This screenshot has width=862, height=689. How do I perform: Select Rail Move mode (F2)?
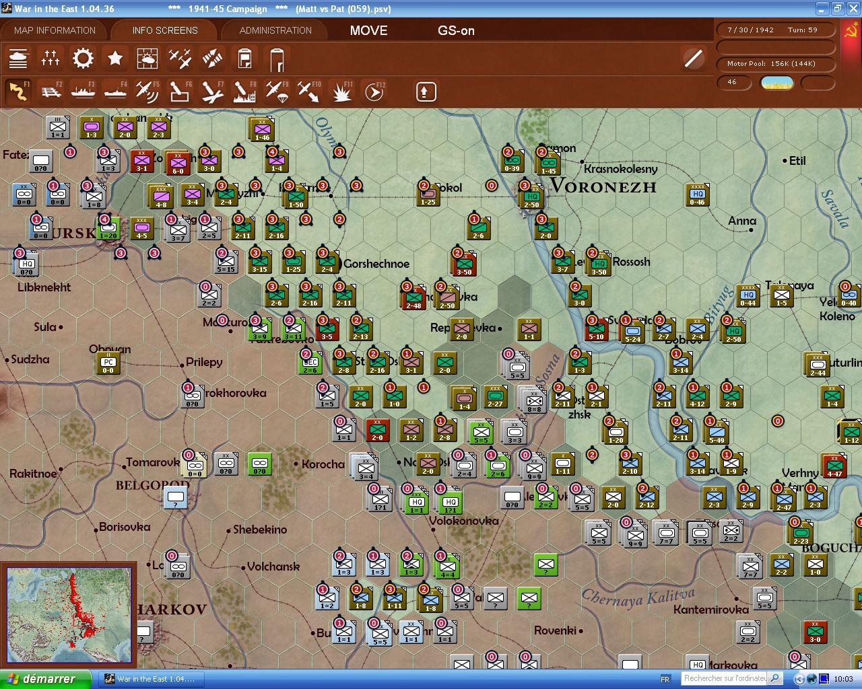51,92
